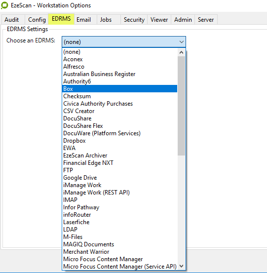This screenshot has width=267, height=273.
Task: Pick Australian Business Register option
Action: 119,74
